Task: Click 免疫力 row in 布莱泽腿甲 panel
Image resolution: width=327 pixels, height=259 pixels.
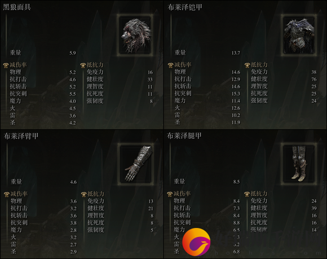Action: [x=284, y=201]
